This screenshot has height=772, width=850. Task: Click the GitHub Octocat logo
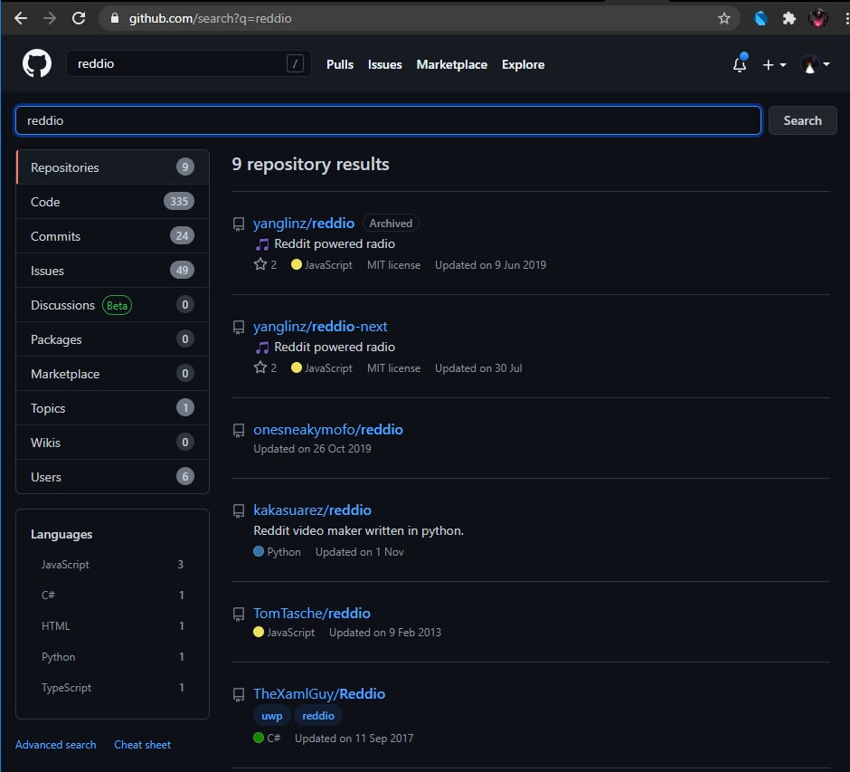(37, 63)
